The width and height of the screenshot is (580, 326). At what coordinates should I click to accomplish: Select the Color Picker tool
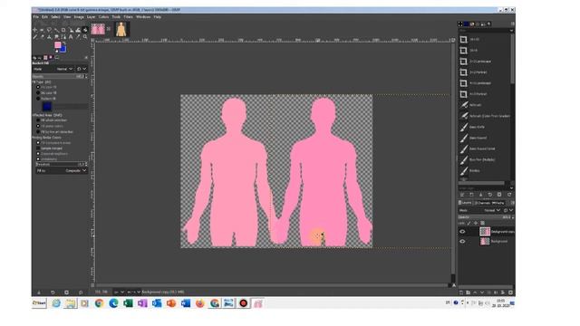[78, 37]
